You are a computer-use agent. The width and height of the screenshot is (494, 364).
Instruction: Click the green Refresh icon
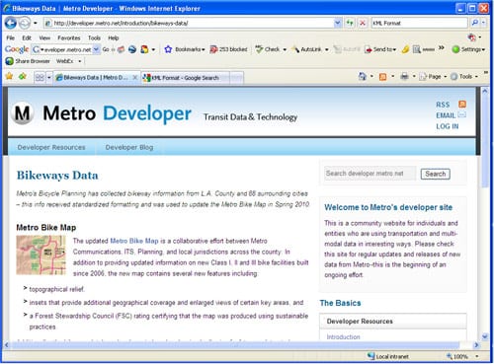click(x=350, y=23)
